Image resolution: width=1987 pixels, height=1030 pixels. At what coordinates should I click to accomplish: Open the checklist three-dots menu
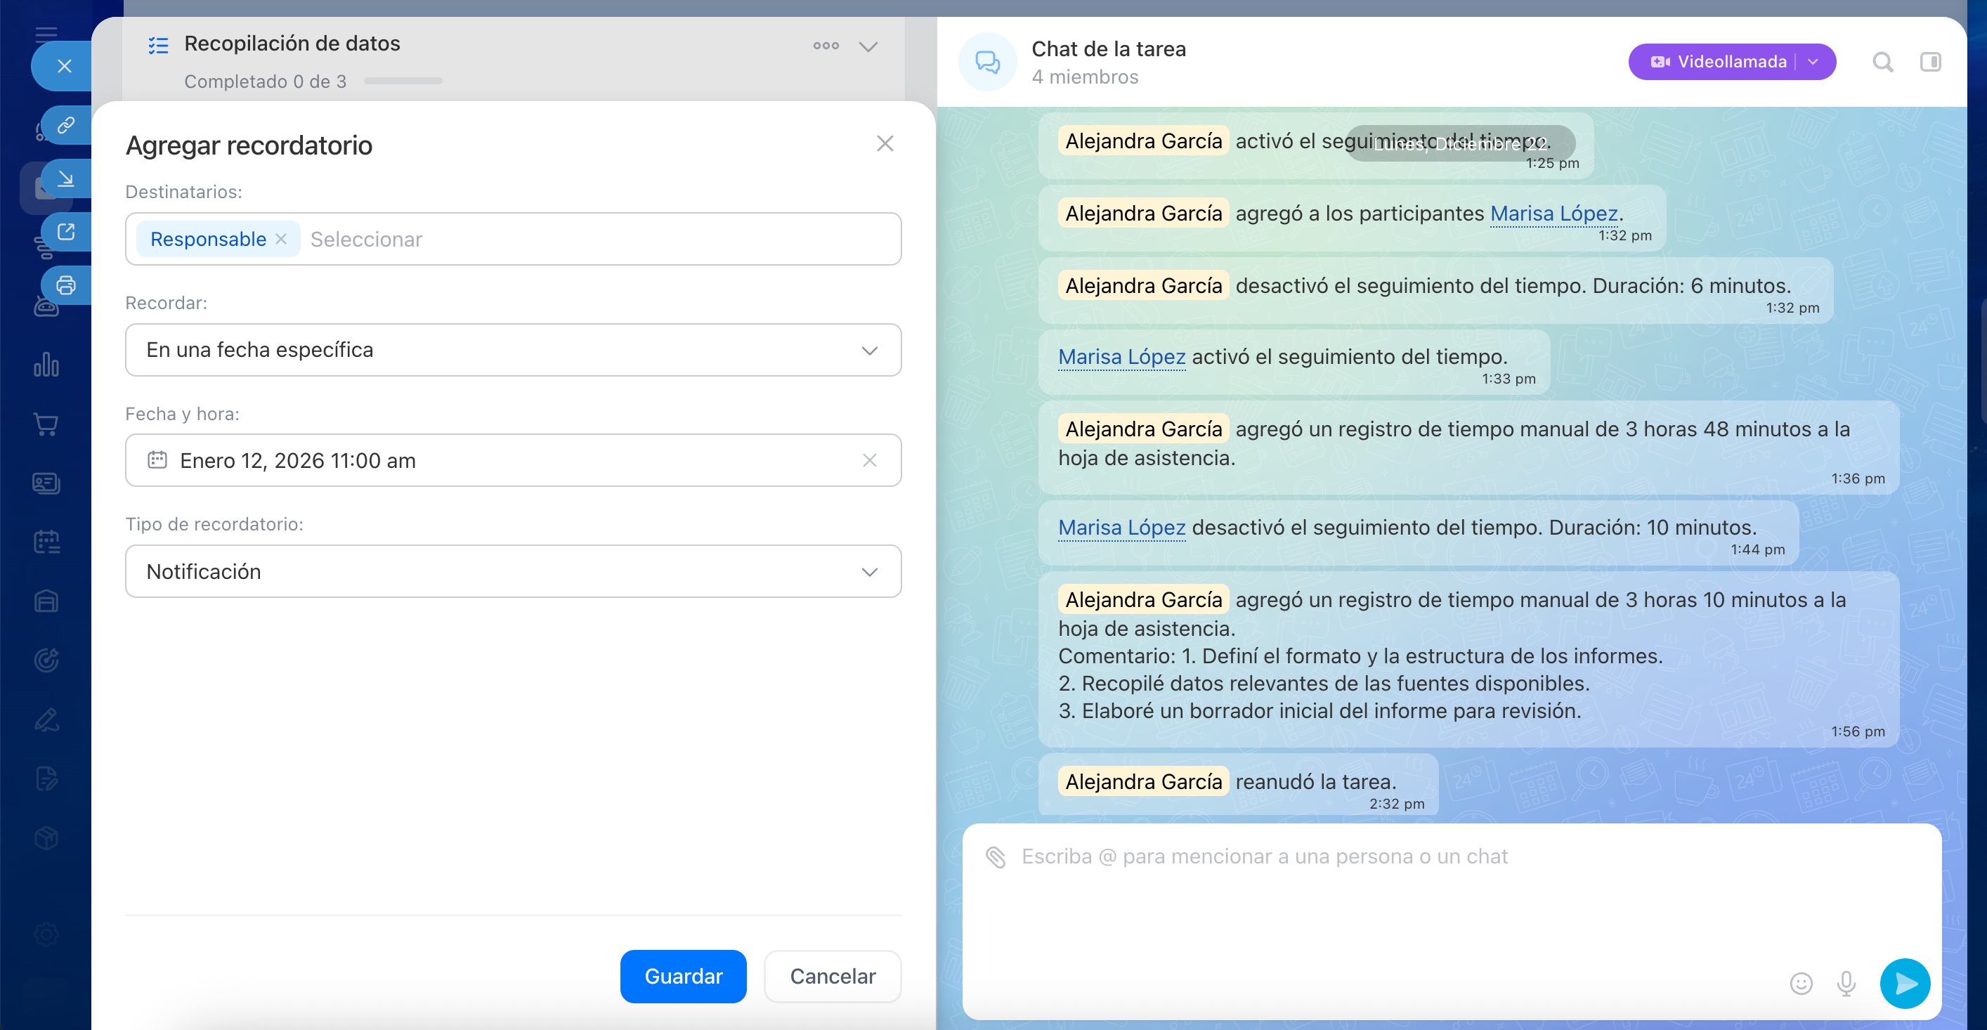pyautogui.click(x=826, y=46)
